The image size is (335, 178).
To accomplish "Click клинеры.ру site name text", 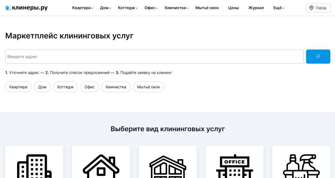I will (x=30, y=8).
